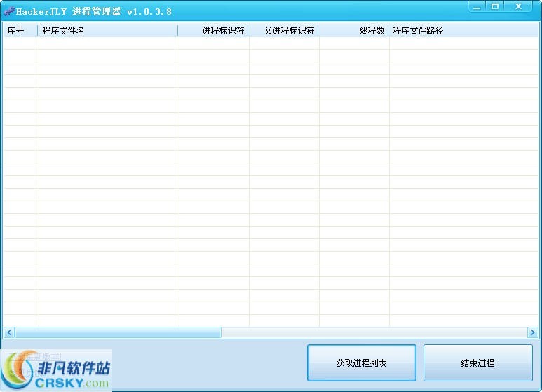The height and width of the screenshot is (392, 542).
Task: Click the 程序文件路径 column header
Action: tap(463, 30)
